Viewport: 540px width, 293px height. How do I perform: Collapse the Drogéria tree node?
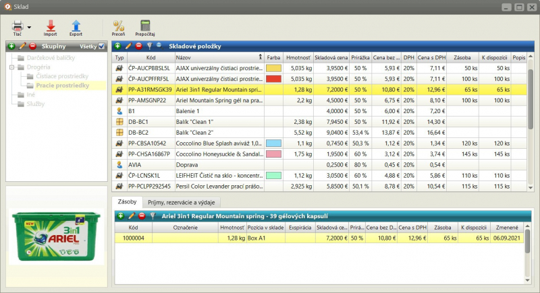pos(11,67)
